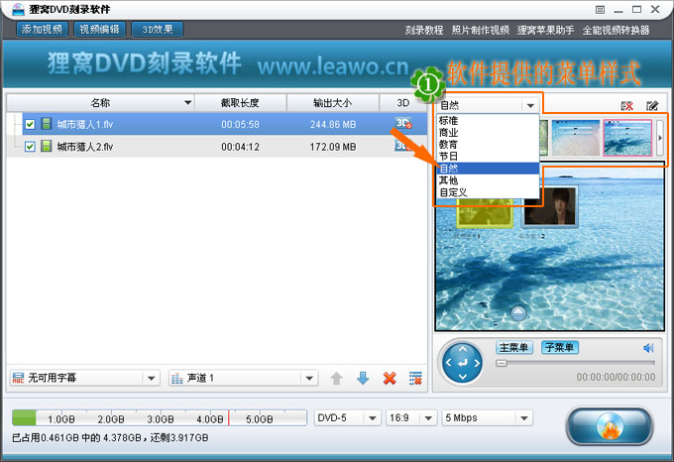Viewport: 674px width, 462px height.
Task: Select 自定义 menu style
Action: coord(488,192)
